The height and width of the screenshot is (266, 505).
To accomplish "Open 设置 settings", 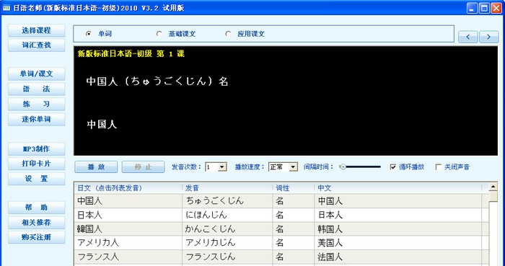I will (x=36, y=179).
